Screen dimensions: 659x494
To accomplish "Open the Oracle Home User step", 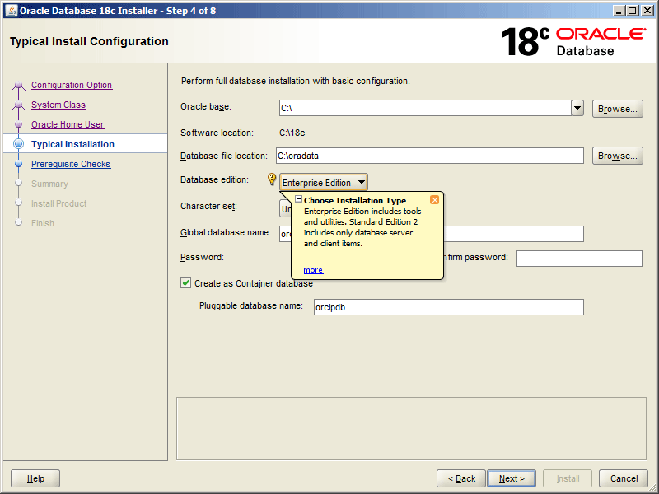I will click(68, 124).
